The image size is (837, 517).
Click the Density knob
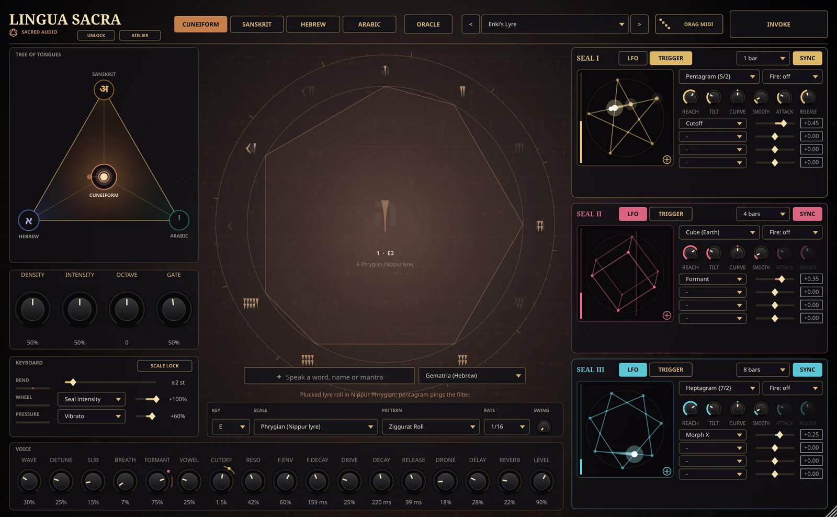pyautogui.click(x=32, y=309)
